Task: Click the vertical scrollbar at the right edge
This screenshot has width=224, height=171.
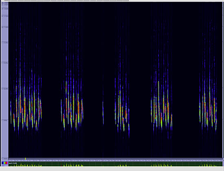Action: (x=223, y=80)
